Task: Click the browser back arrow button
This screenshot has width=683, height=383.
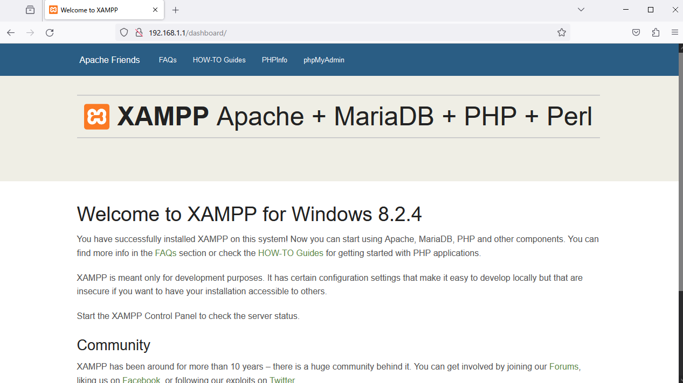Action: click(x=11, y=33)
